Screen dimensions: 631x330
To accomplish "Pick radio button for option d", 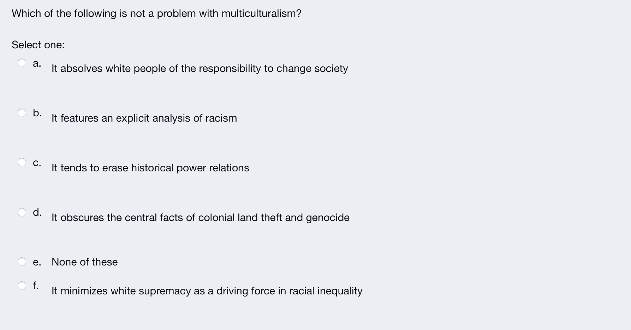I will click(22, 212).
